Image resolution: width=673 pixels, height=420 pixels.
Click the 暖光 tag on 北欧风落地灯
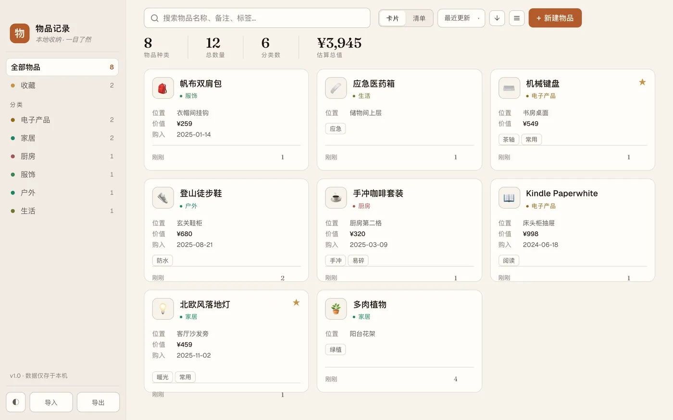162,377
